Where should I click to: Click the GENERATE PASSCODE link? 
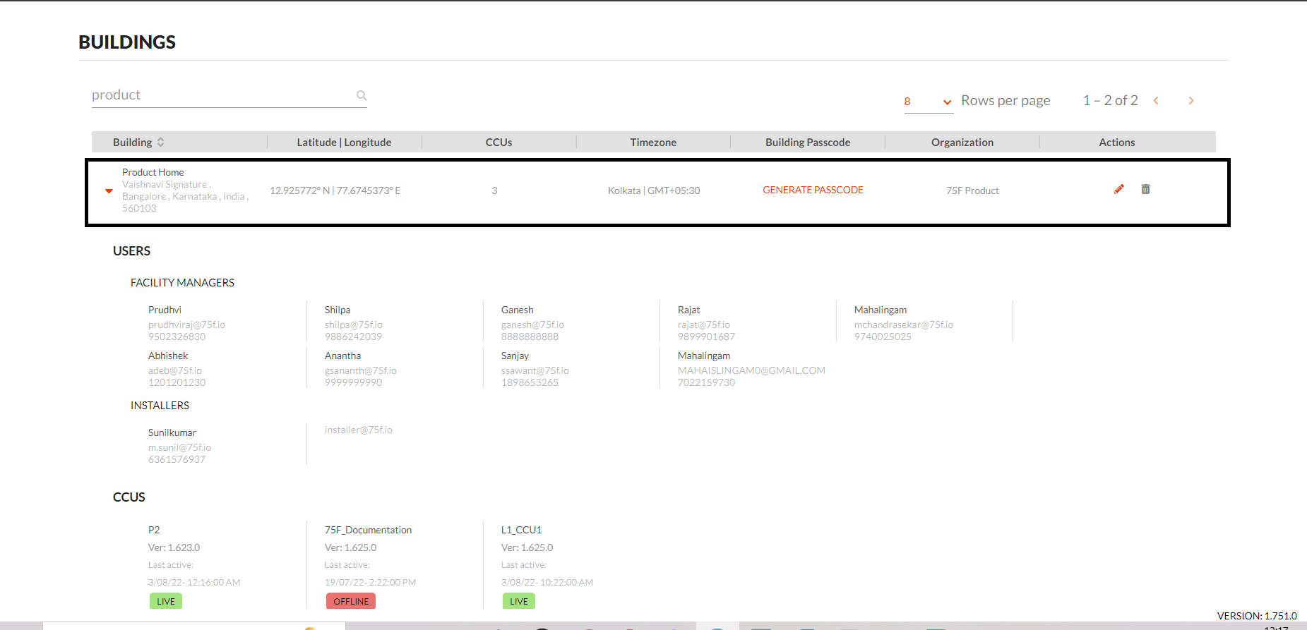(813, 190)
